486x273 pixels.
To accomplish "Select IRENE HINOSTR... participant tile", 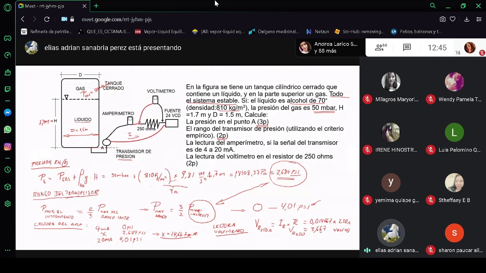I will pos(391,138).
